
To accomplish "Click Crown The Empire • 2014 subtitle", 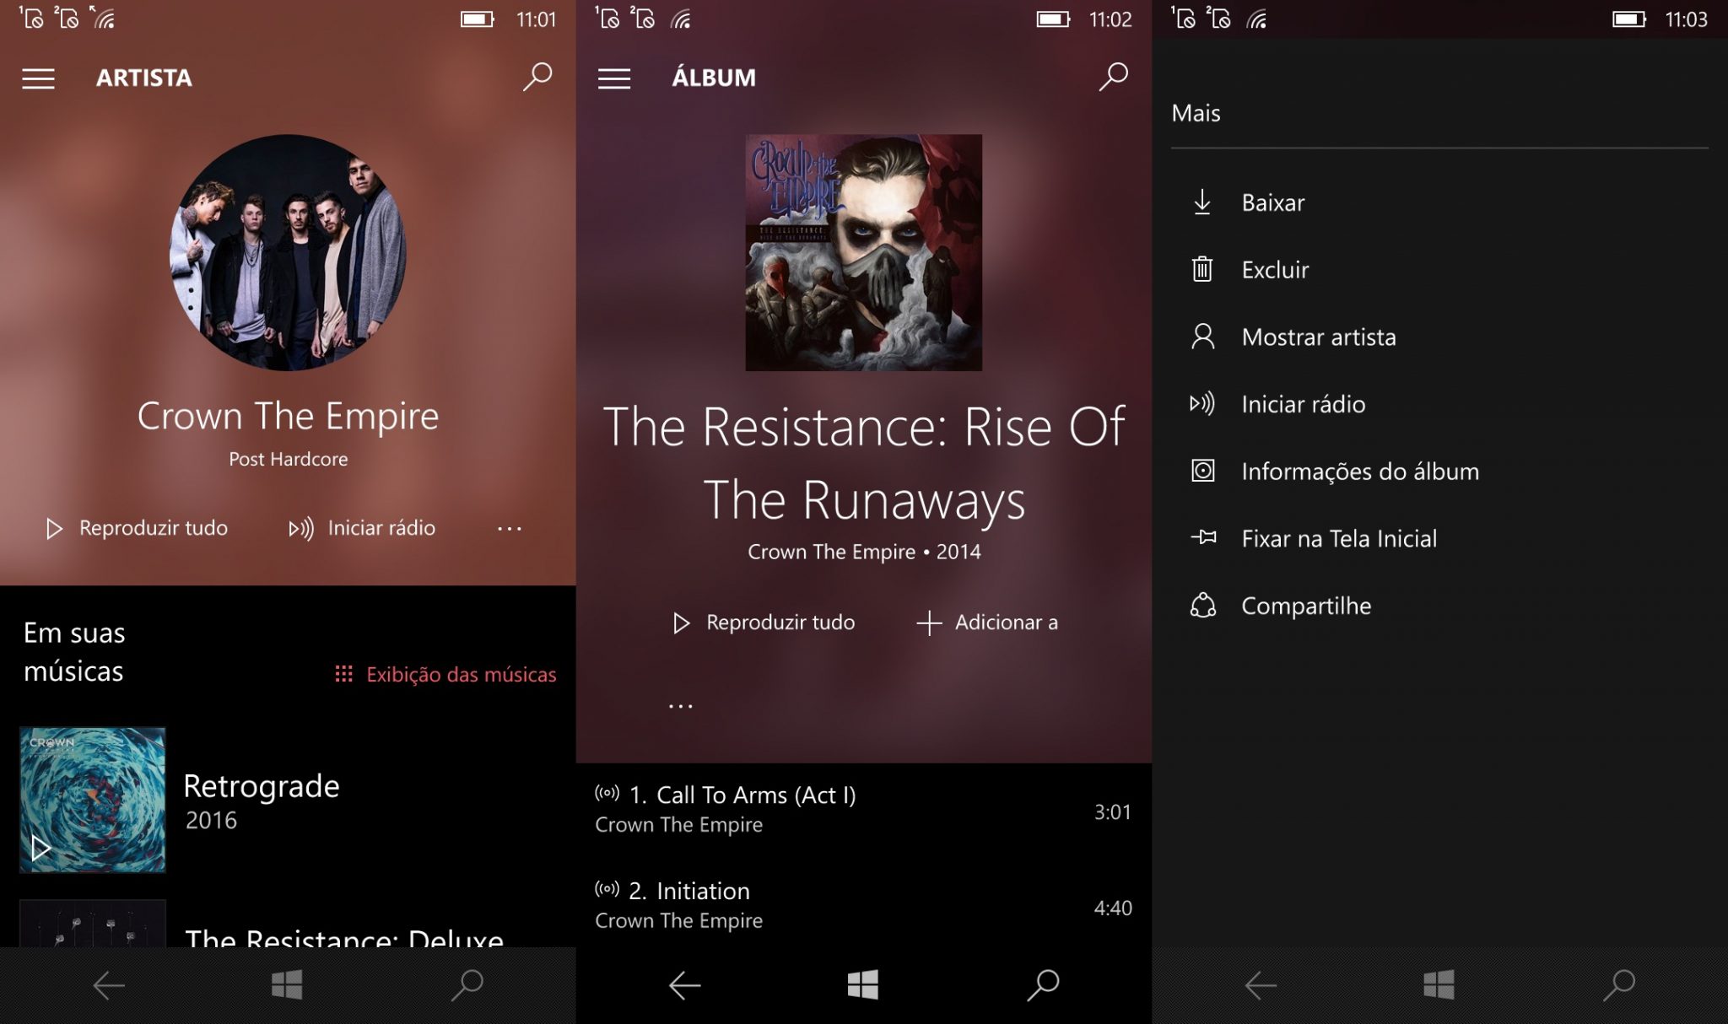I will [x=864, y=552].
